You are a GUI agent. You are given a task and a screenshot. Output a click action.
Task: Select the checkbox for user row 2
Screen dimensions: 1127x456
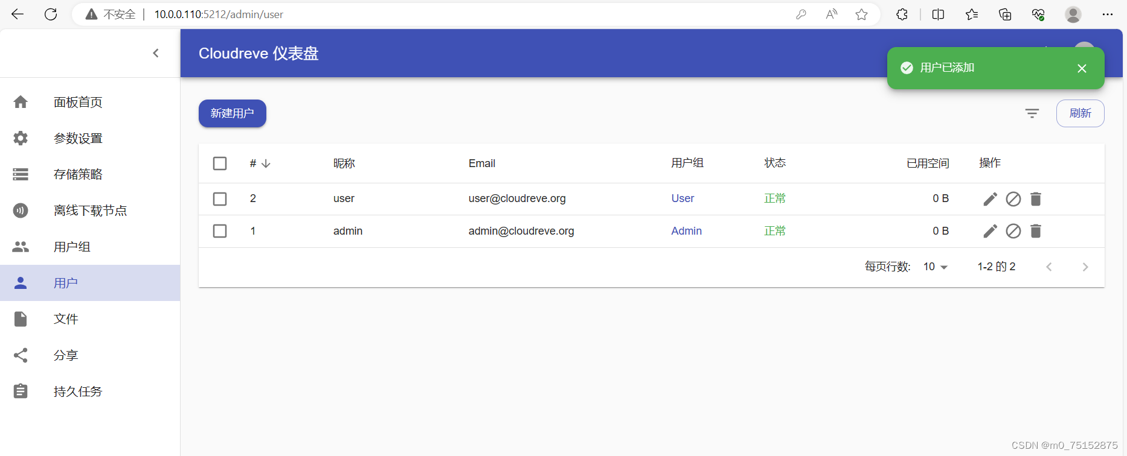(x=220, y=199)
